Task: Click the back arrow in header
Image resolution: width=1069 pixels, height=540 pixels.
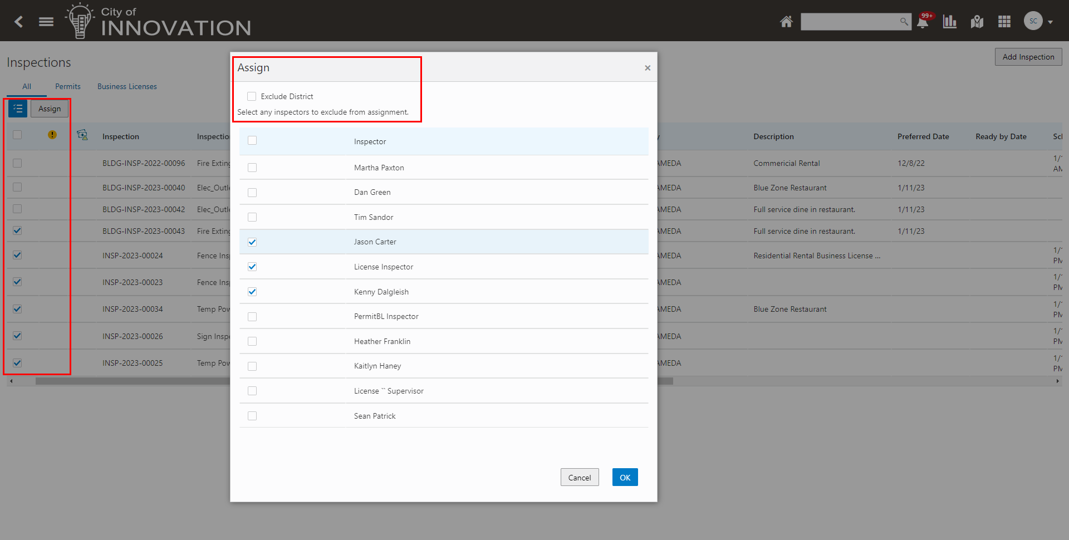Action: [19, 22]
